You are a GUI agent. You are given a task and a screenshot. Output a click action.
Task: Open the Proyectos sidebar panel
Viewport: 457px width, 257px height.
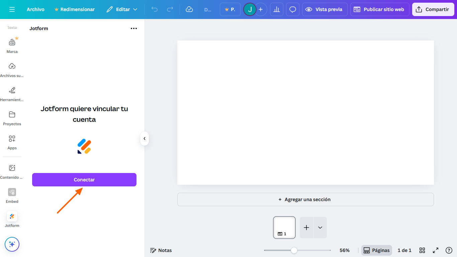tap(12, 118)
